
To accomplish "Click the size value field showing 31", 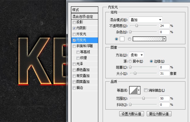I will [x=164, y=73].
